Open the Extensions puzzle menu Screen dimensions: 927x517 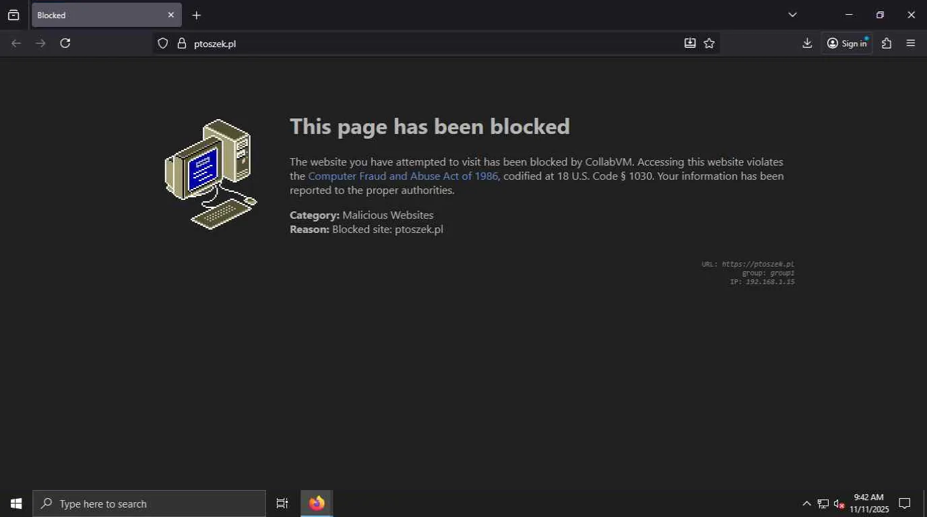pyautogui.click(x=887, y=43)
